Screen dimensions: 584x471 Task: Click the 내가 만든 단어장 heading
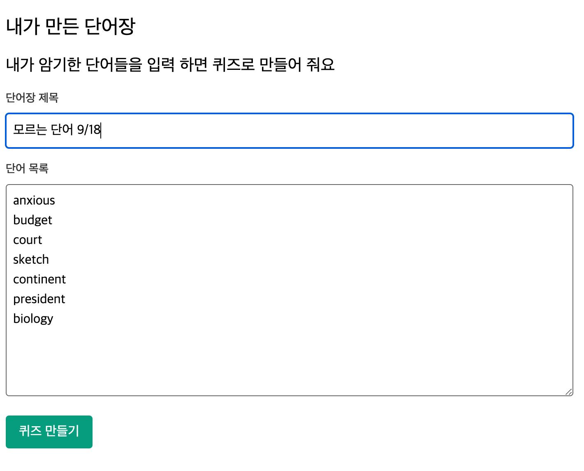(x=70, y=27)
